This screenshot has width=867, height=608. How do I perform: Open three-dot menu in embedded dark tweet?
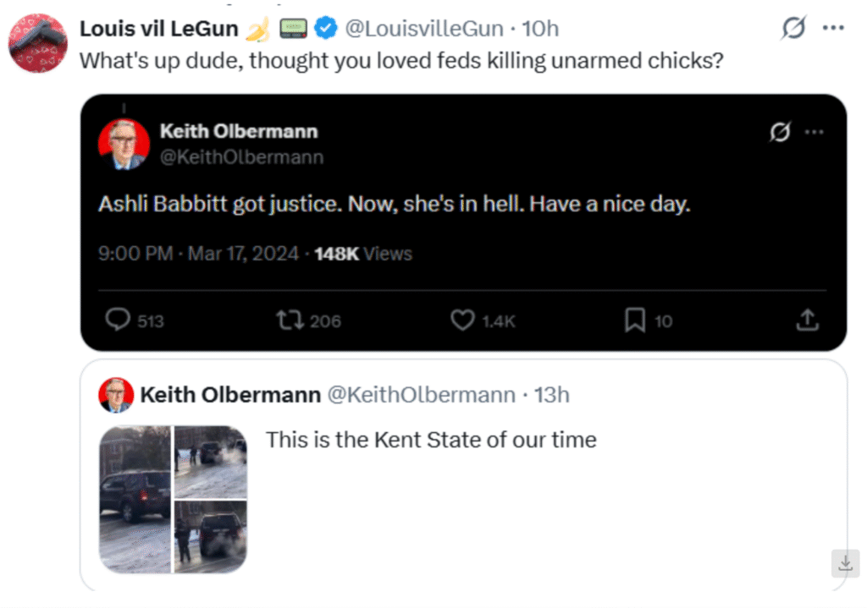click(814, 133)
